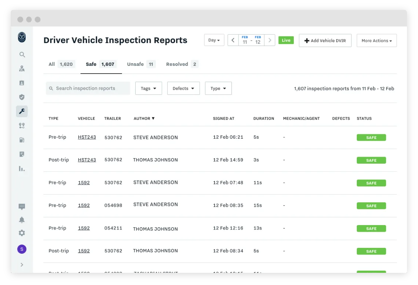Open the fuel pump sidebar icon

click(22, 140)
